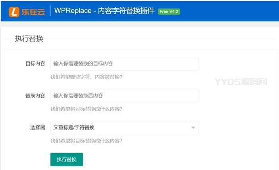Click the 目标内容 field label
Screen dimensions: 279x170
35,64
